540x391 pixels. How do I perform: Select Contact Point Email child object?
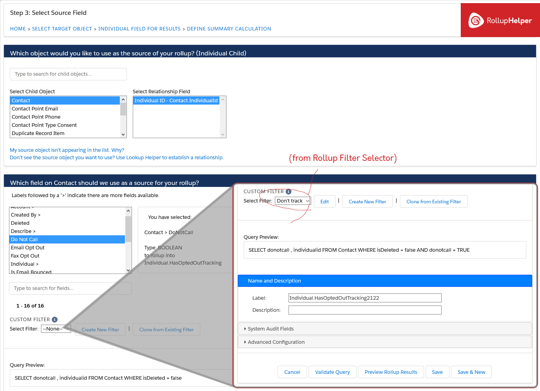pyautogui.click(x=65, y=109)
